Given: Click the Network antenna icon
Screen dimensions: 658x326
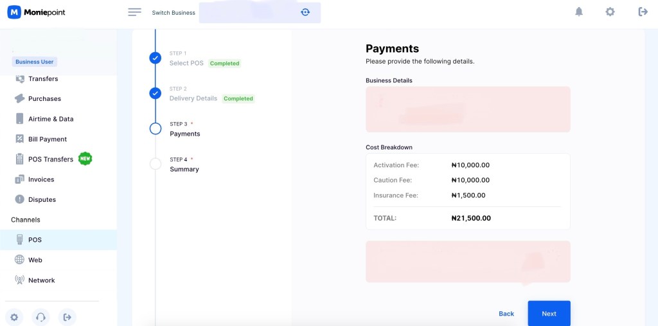Looking at the screenshot, I should pos(20,280).
